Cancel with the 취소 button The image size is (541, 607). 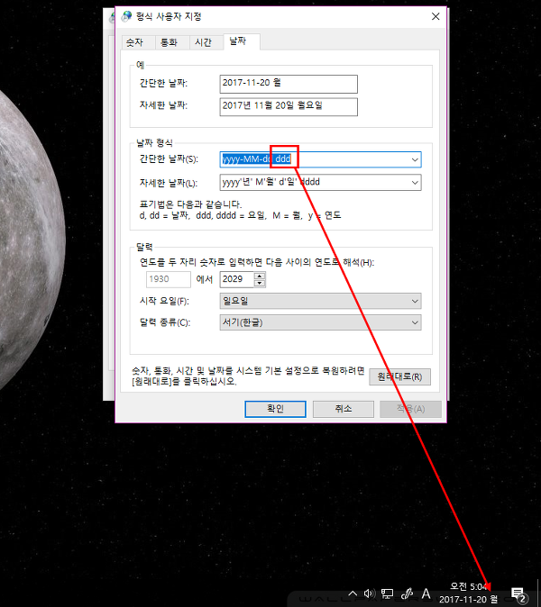pyautogui.click(x=344, y=409)
